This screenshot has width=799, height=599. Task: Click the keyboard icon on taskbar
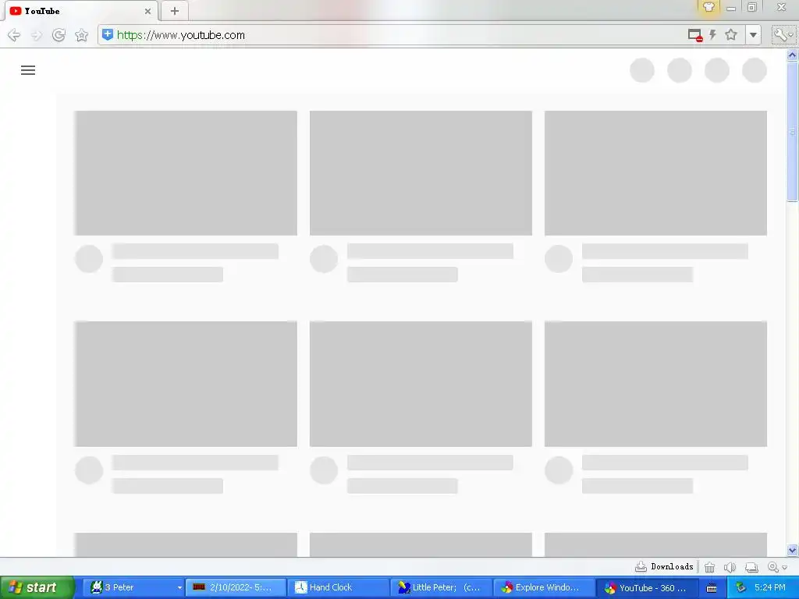712,588
